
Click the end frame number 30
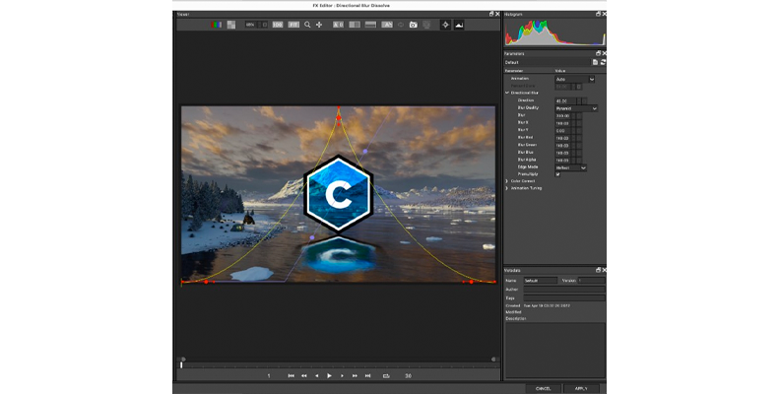click(x=408, y=376)
